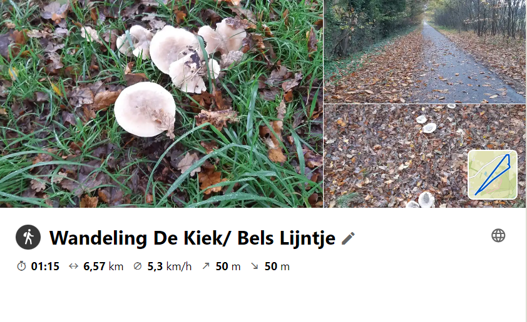
Task: Open the leaf-covered forest path photo
Action: (x=424, y=52)
